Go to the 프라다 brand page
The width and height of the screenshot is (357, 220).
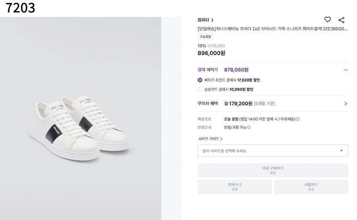[x=205, y=20]
